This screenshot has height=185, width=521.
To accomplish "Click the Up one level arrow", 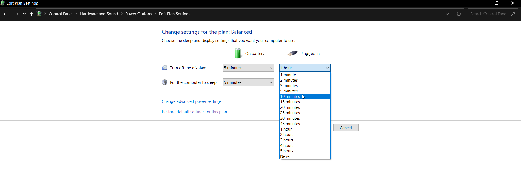I will (31, 14).
